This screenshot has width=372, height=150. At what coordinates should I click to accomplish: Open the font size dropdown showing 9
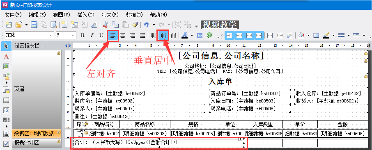pyautogui.click(x=66, y=35)
